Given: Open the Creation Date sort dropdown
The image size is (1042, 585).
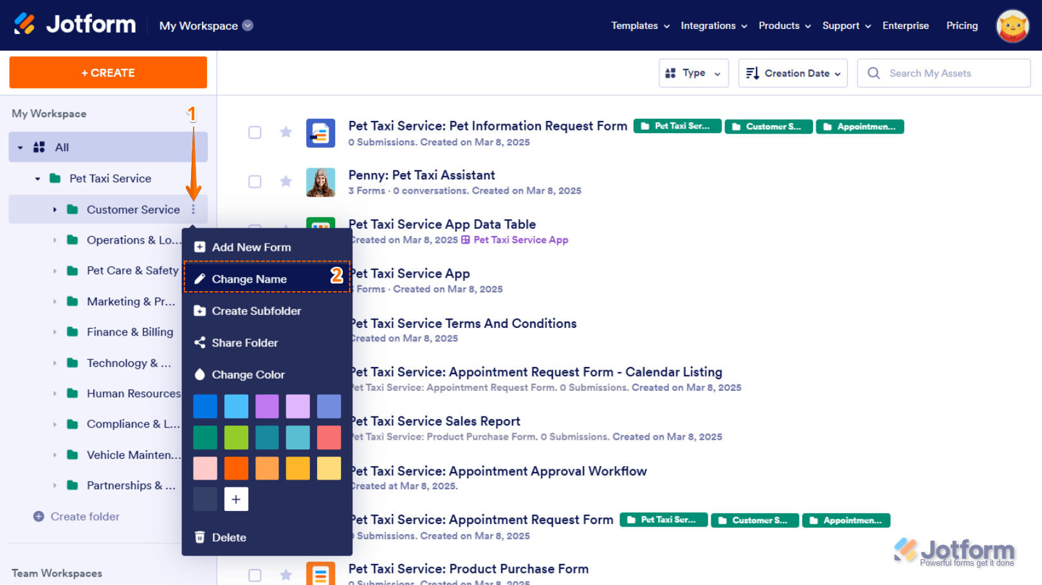Looking at the screenshot, I should pos(792,73).
